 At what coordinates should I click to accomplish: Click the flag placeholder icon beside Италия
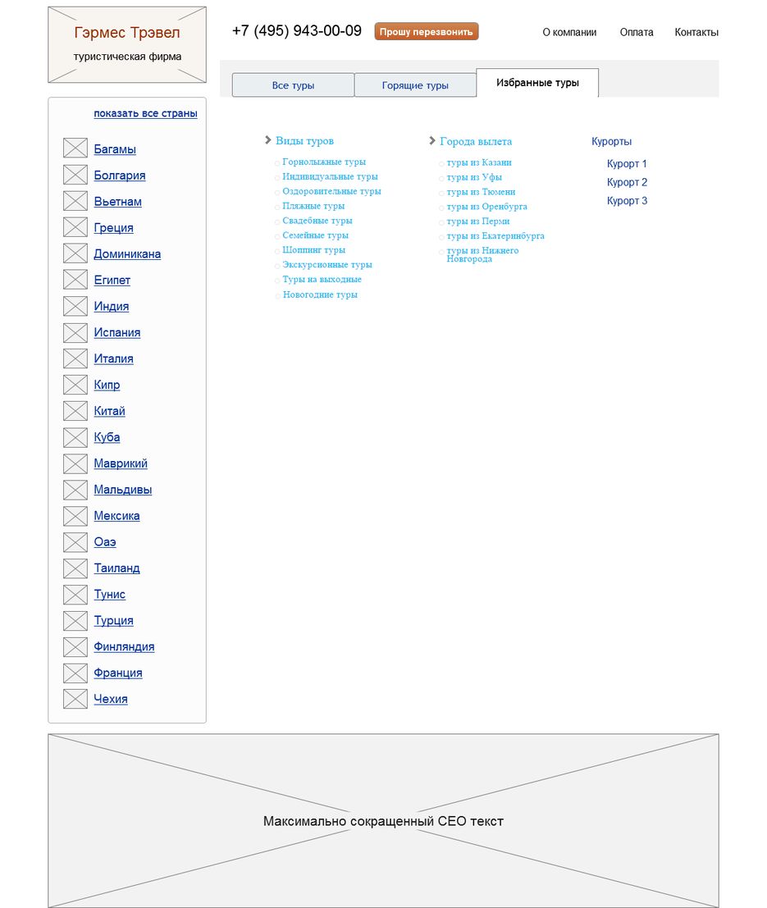click(x=75, y=358)
